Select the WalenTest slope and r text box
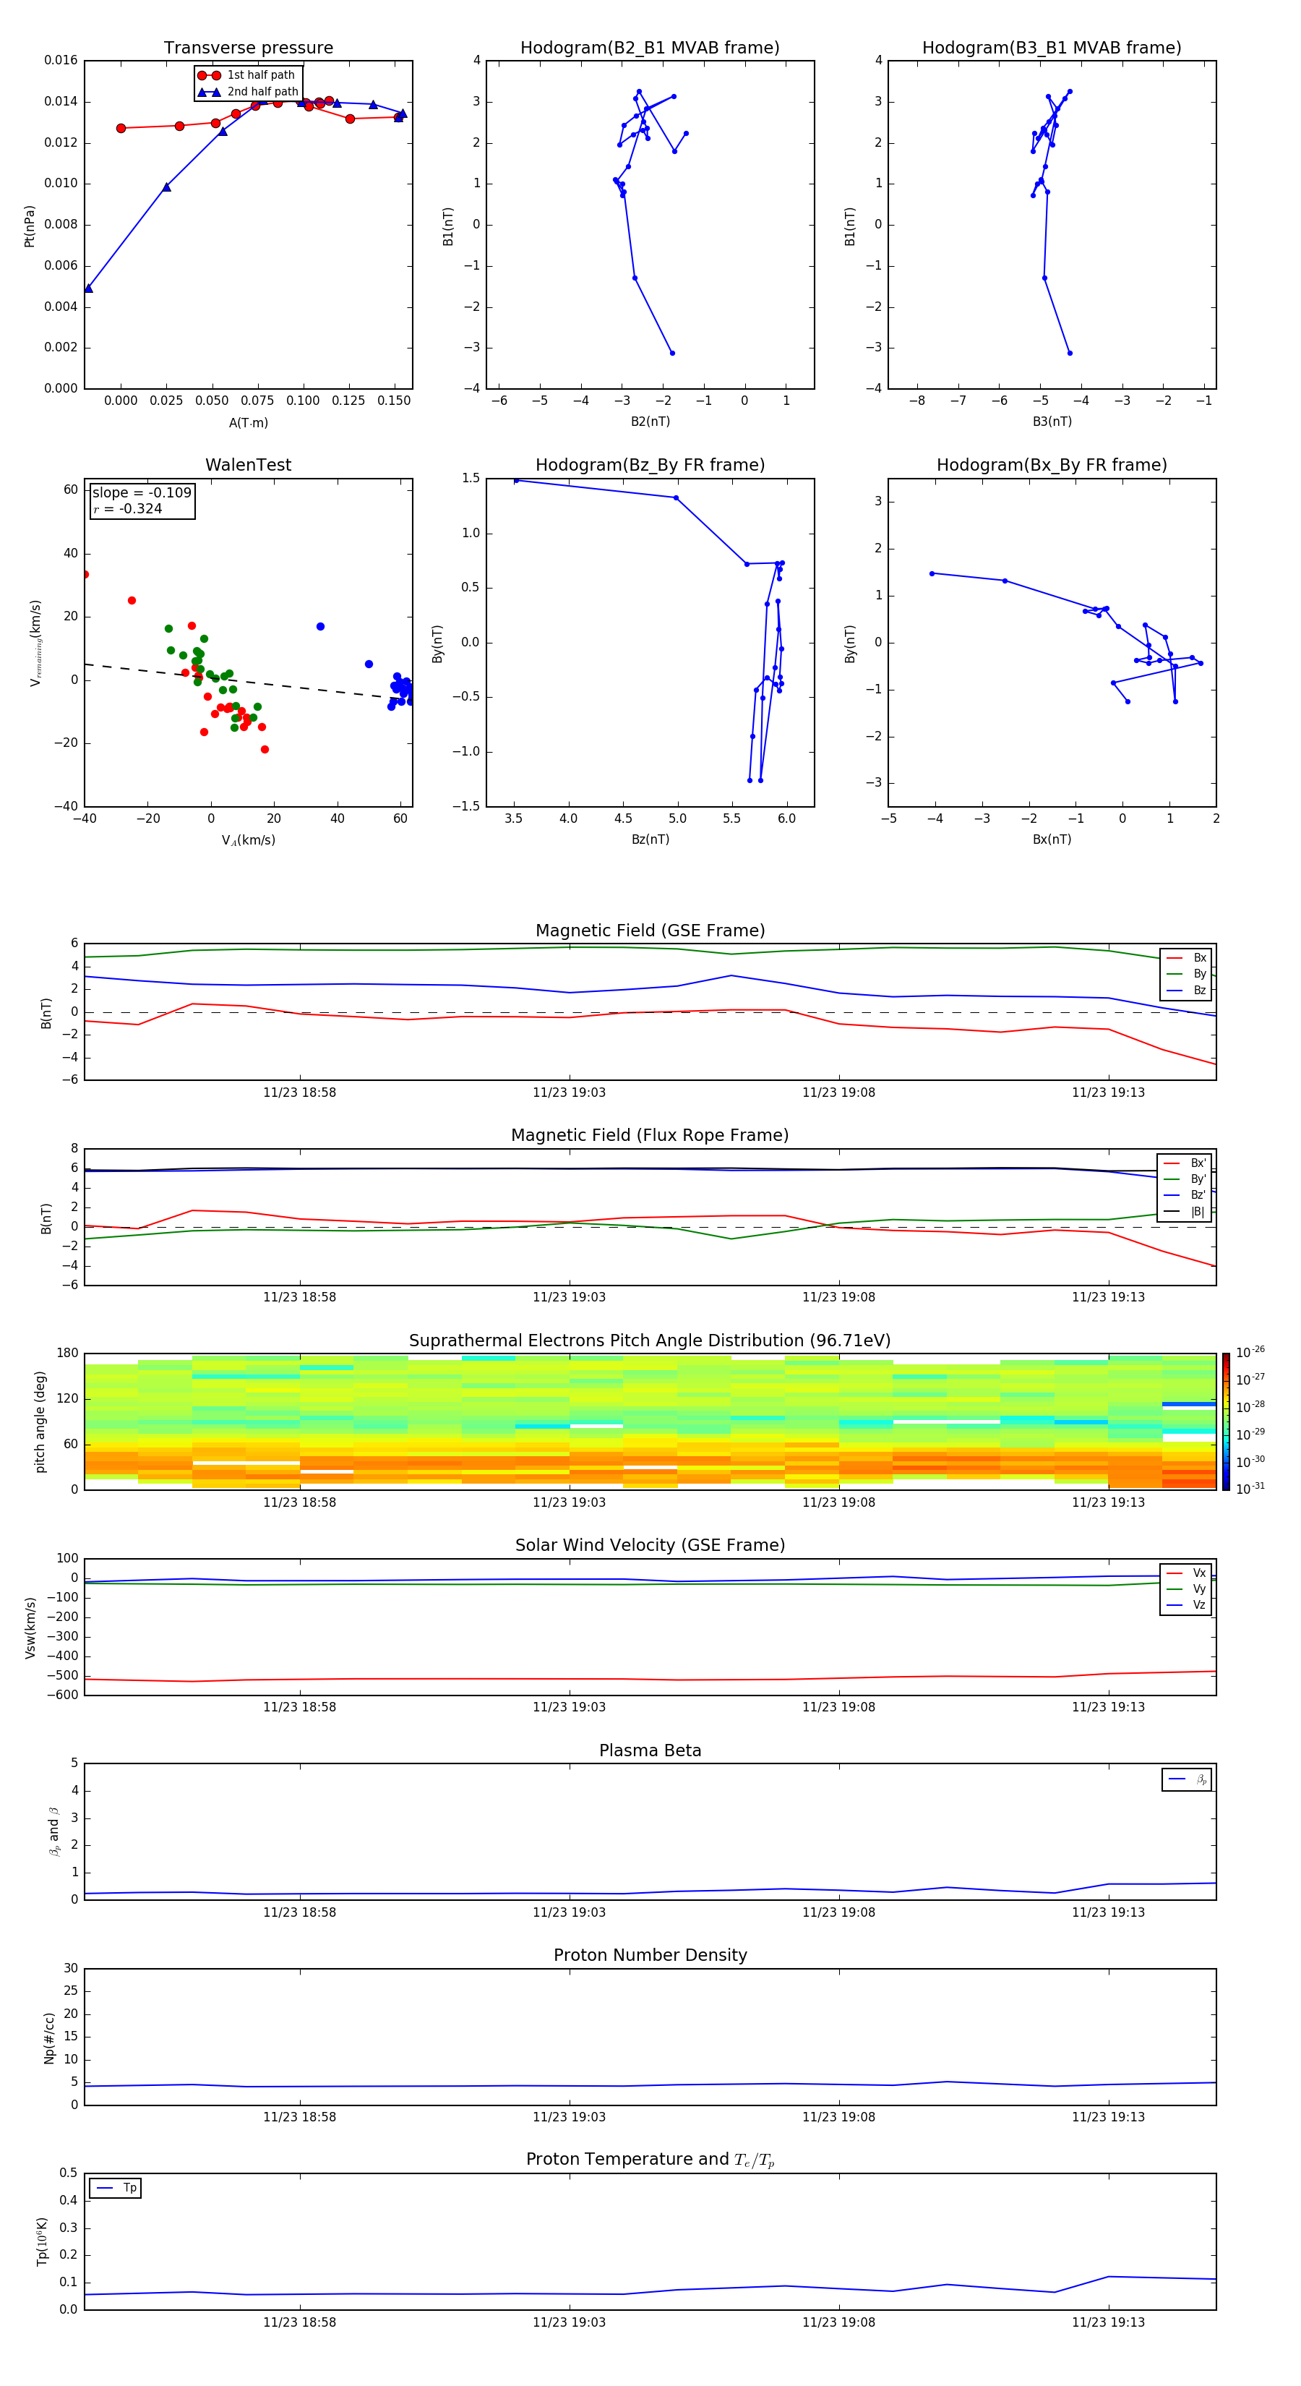The width and height of the screenshot is (1301, 2386). pyautogui.click(x=142, y=500)
